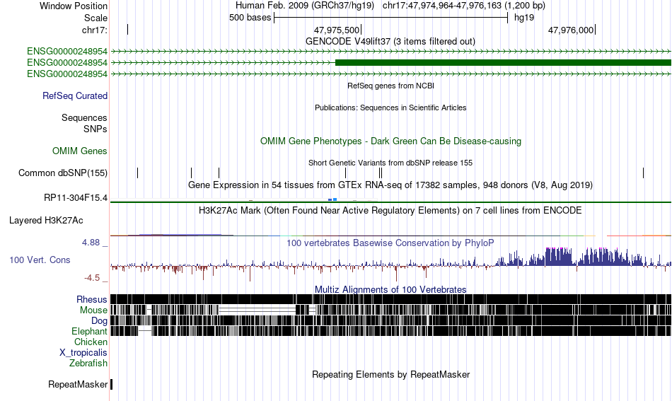Select the RefSeq Curated track label

pyautogui.click(x=74, y=95)
